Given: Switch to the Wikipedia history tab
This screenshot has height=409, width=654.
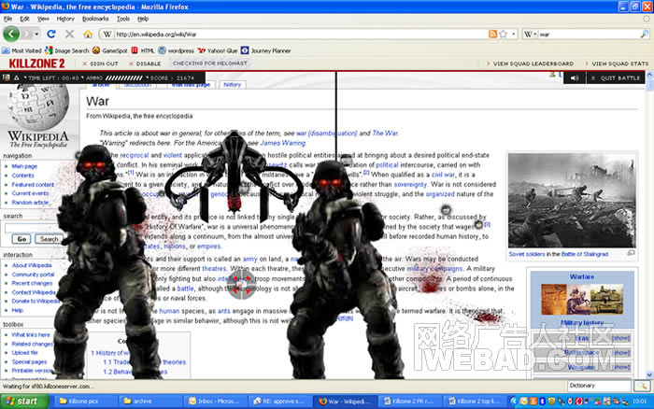Looking at the screenshot, I should click(x=233, y=85).
